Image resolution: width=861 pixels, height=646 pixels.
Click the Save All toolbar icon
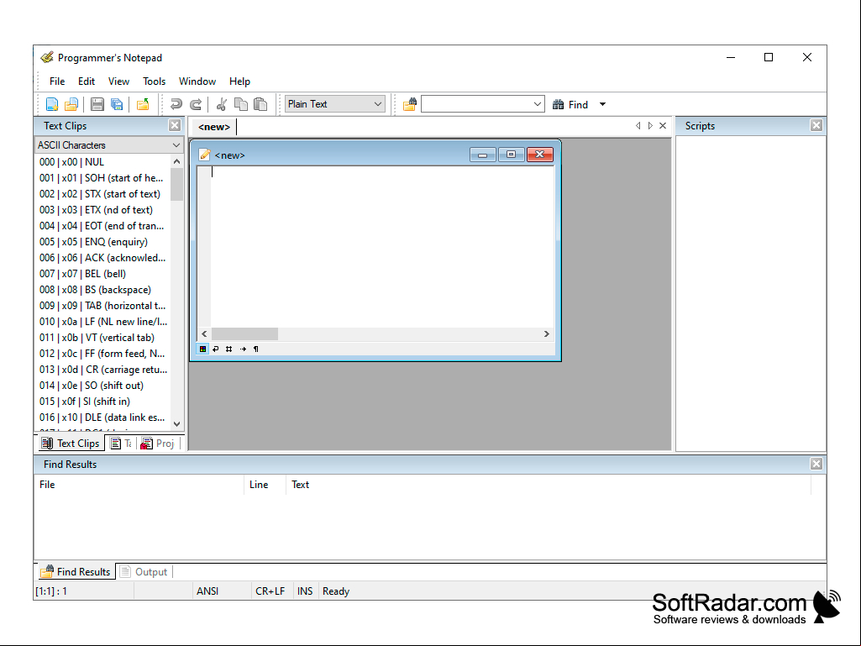tap(117, 104)
